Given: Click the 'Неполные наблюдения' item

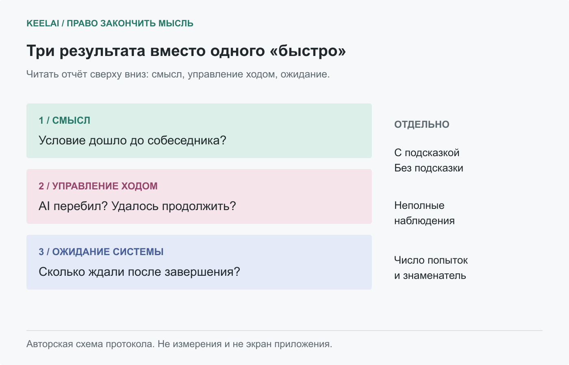Looking at the screenshot, I should (424, 213).
